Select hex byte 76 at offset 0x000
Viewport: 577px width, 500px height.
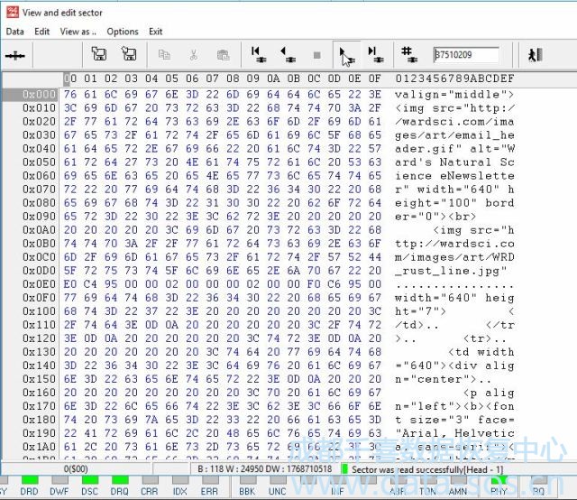pyautogui.click(x=69, y=94)
